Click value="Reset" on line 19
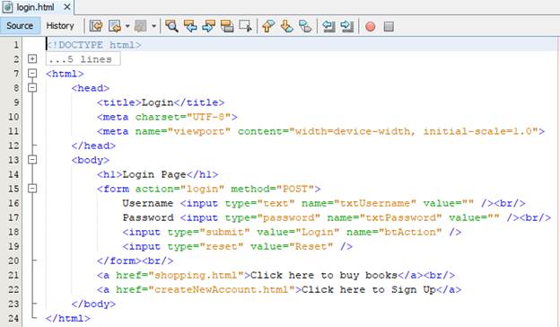560x327 pixels. [292, 246]
